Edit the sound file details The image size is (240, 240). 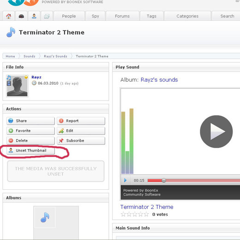point(81,131)
